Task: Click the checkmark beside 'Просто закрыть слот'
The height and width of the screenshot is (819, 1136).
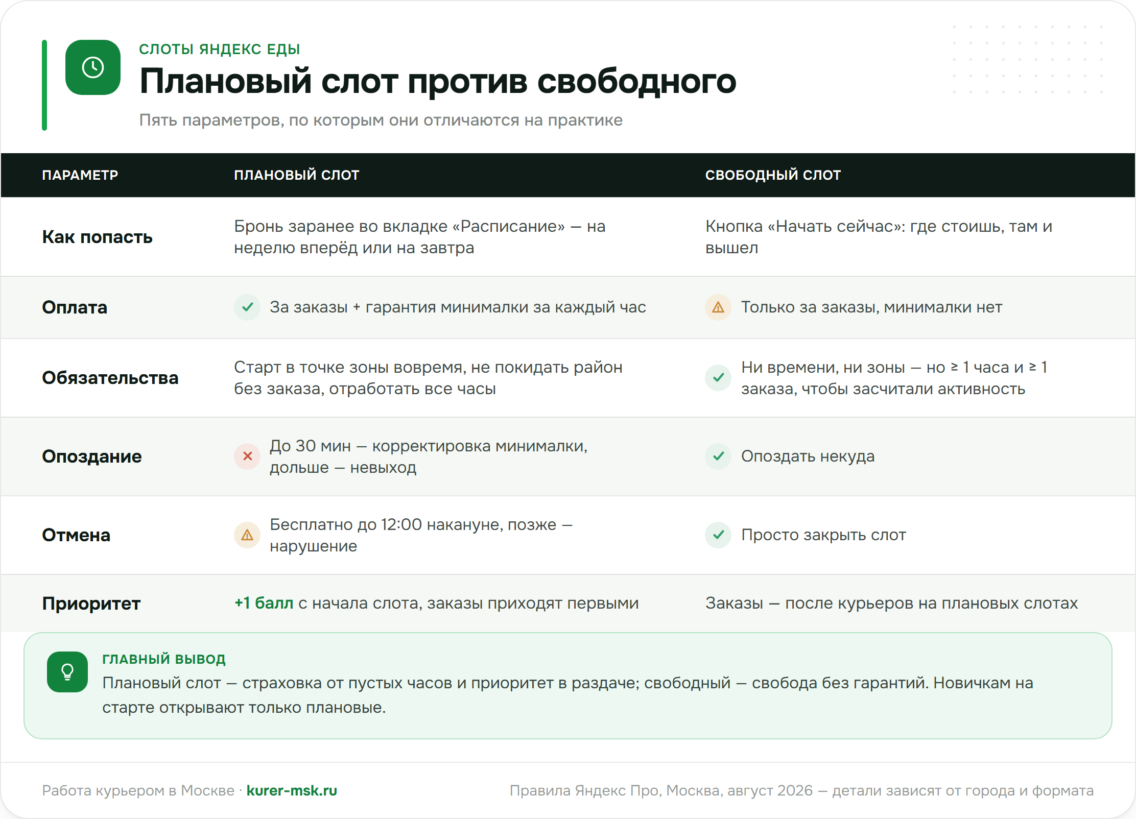Action: click(718, 535)
